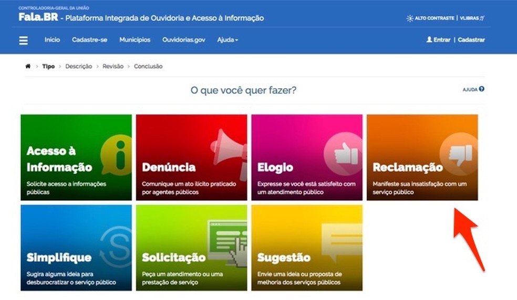Viewport: 517px width, 300px height.
Task: Open Ouvidorias.gov menu item
Action: (184, 40)
